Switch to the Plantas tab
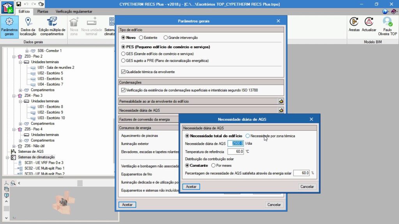Image resolution: width=399 pixels, height=224 pixels. (x=42, y=12)
